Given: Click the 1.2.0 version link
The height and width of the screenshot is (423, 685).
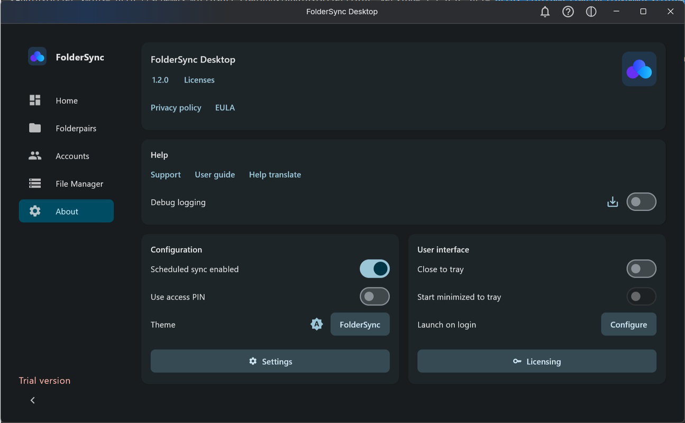Looking at the screenshot, I should pos(160,80).
